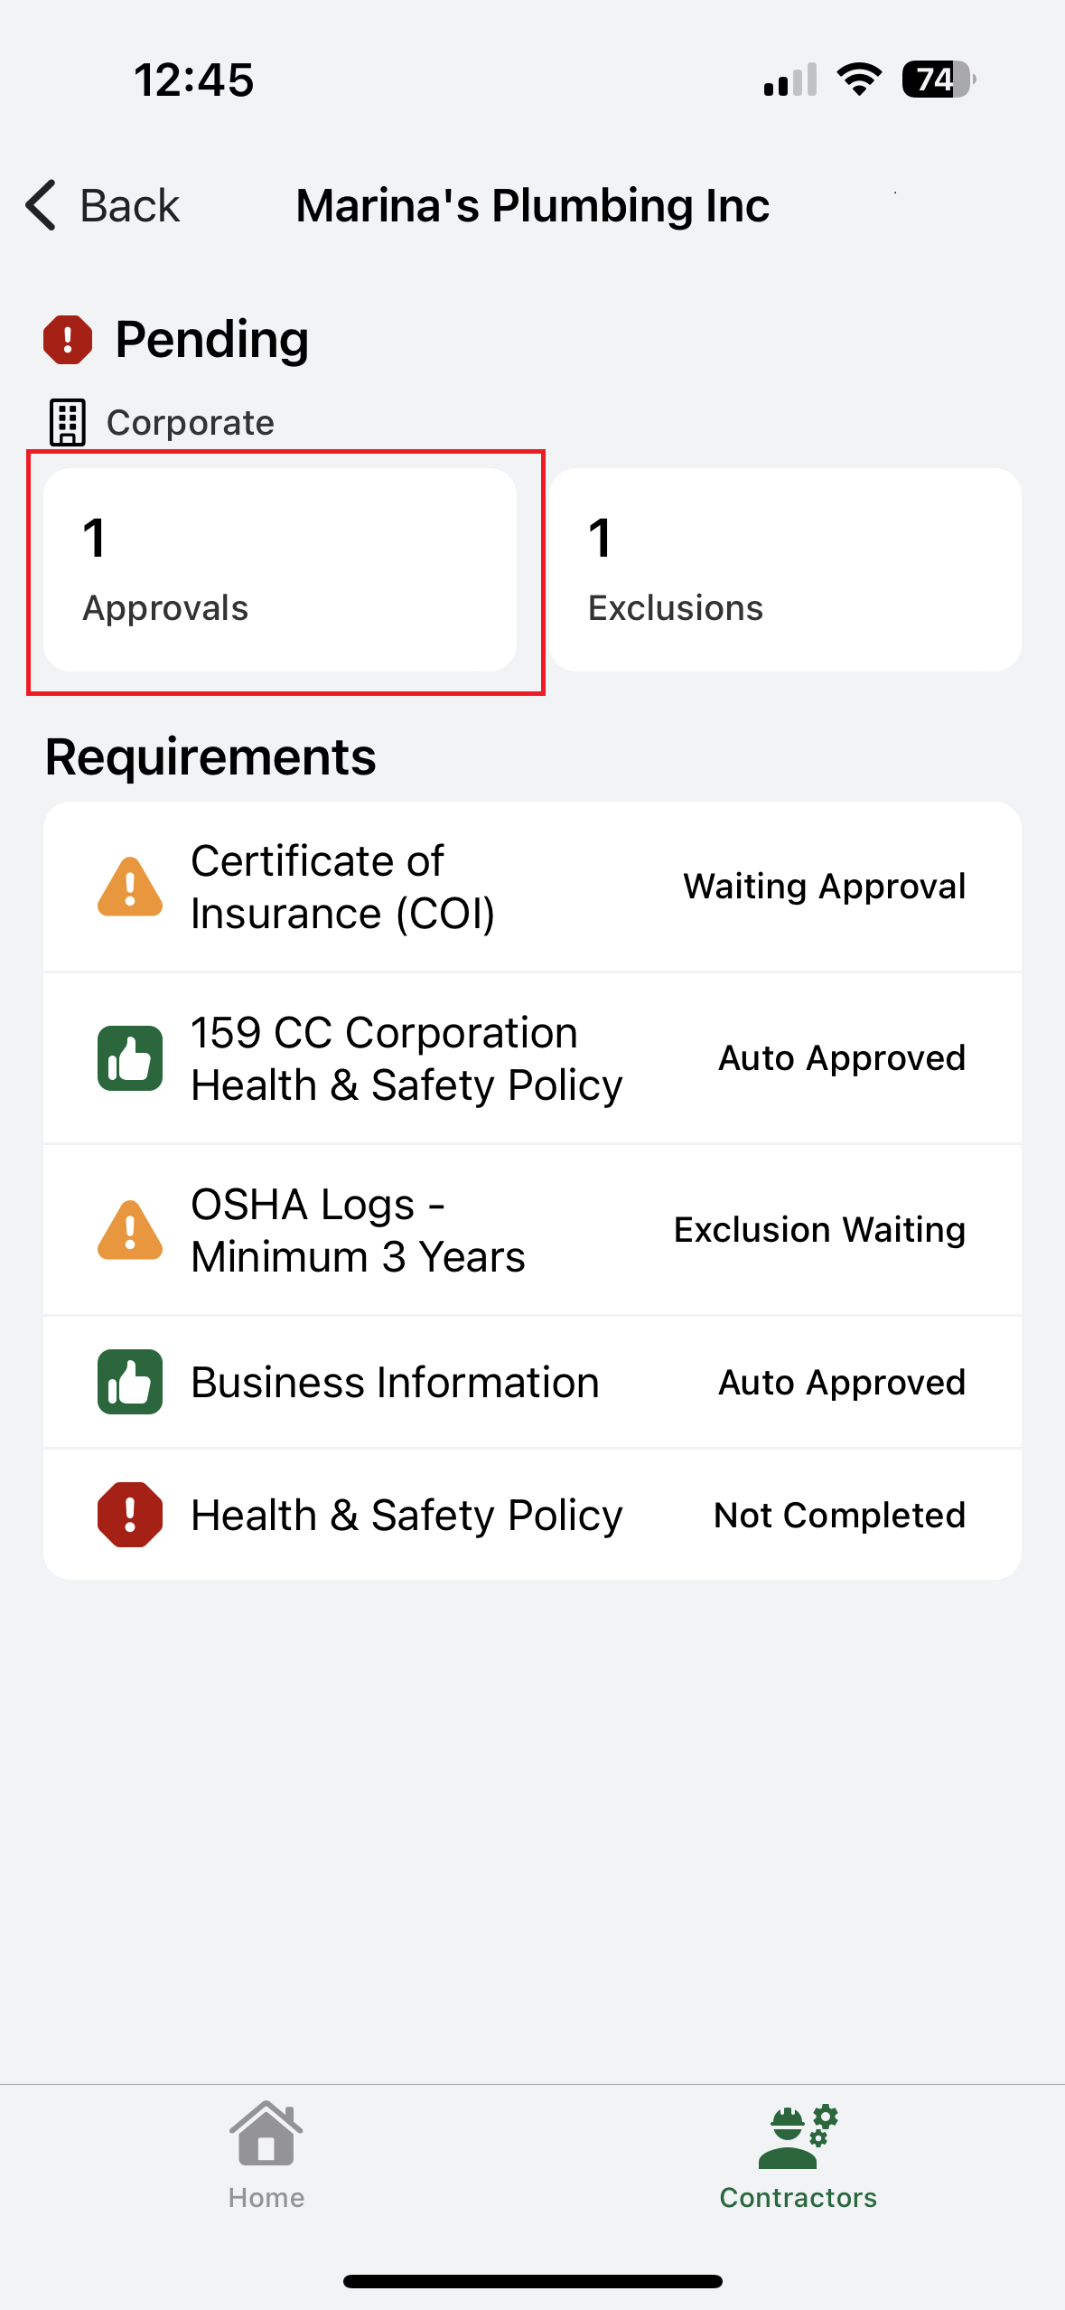Open the 1 Exclusions card
This screenshot has width=1065, height=2310.
point(785,569)
